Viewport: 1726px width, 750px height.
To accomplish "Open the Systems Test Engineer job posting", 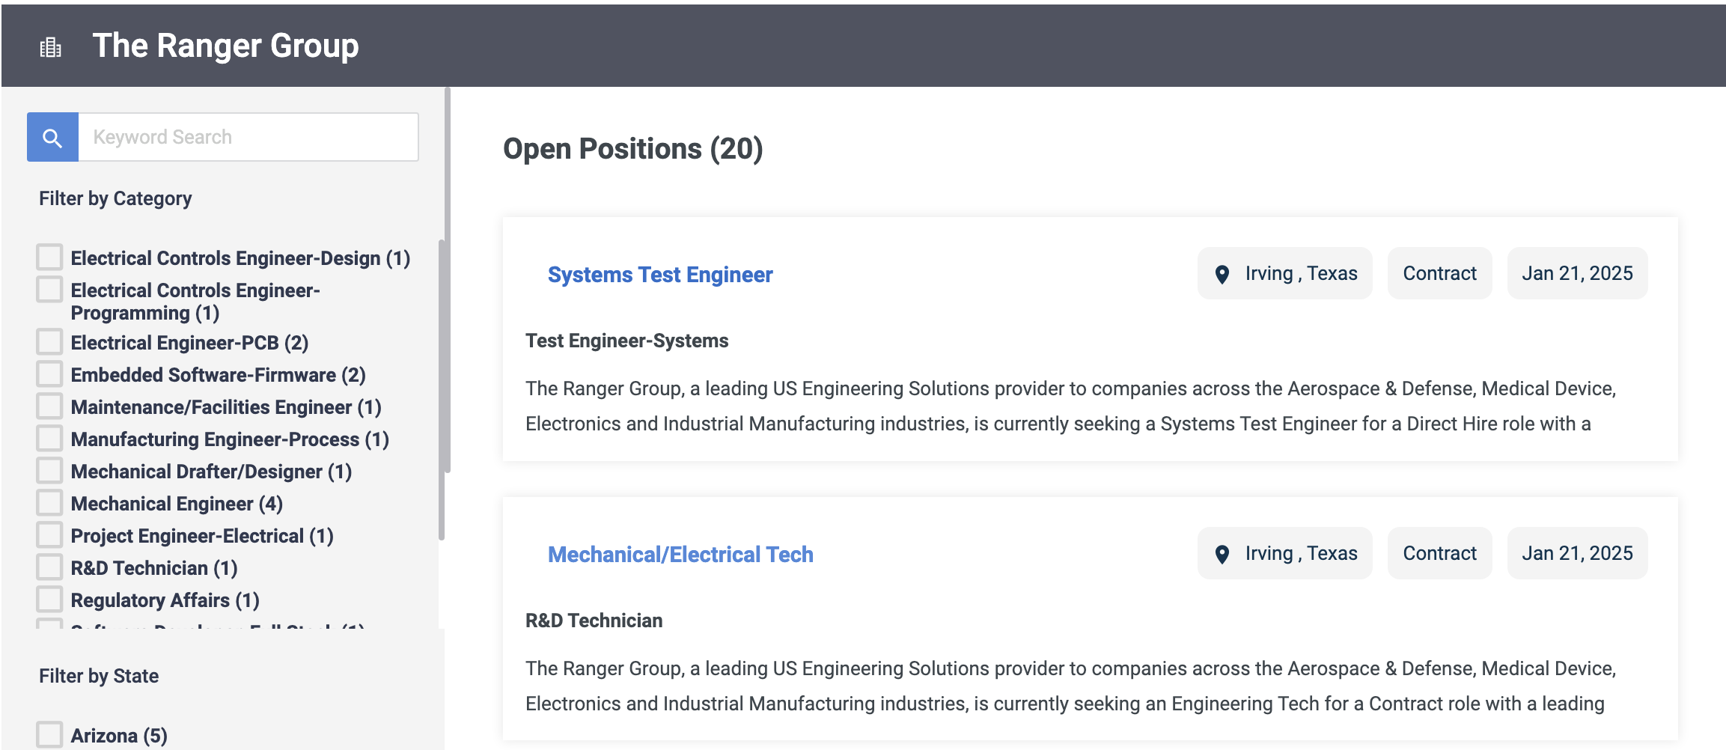I will pyautogui.click(x=660, y=275).
